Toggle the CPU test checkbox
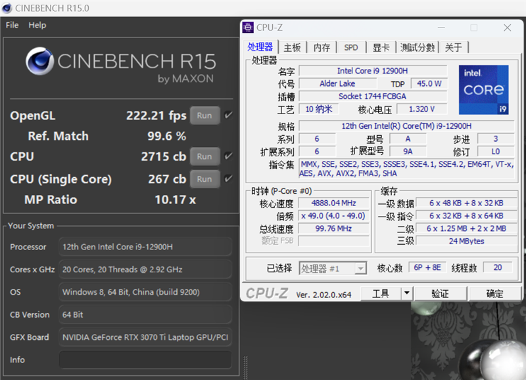The image size is (526, 380). [x=228, y=156]
